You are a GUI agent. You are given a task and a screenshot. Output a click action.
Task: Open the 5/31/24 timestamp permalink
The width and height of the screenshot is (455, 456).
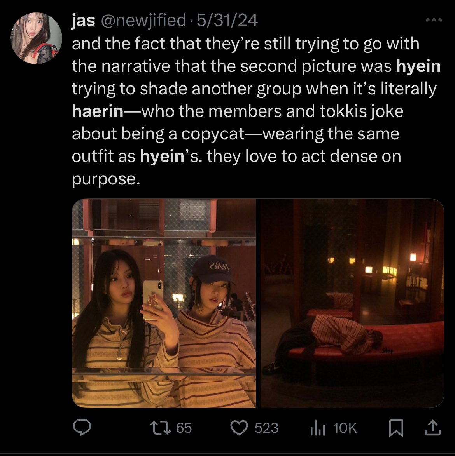pos(227,20)
